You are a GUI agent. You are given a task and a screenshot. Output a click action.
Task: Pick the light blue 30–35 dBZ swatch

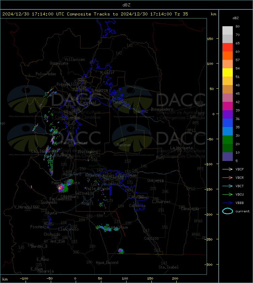(227, 131)
